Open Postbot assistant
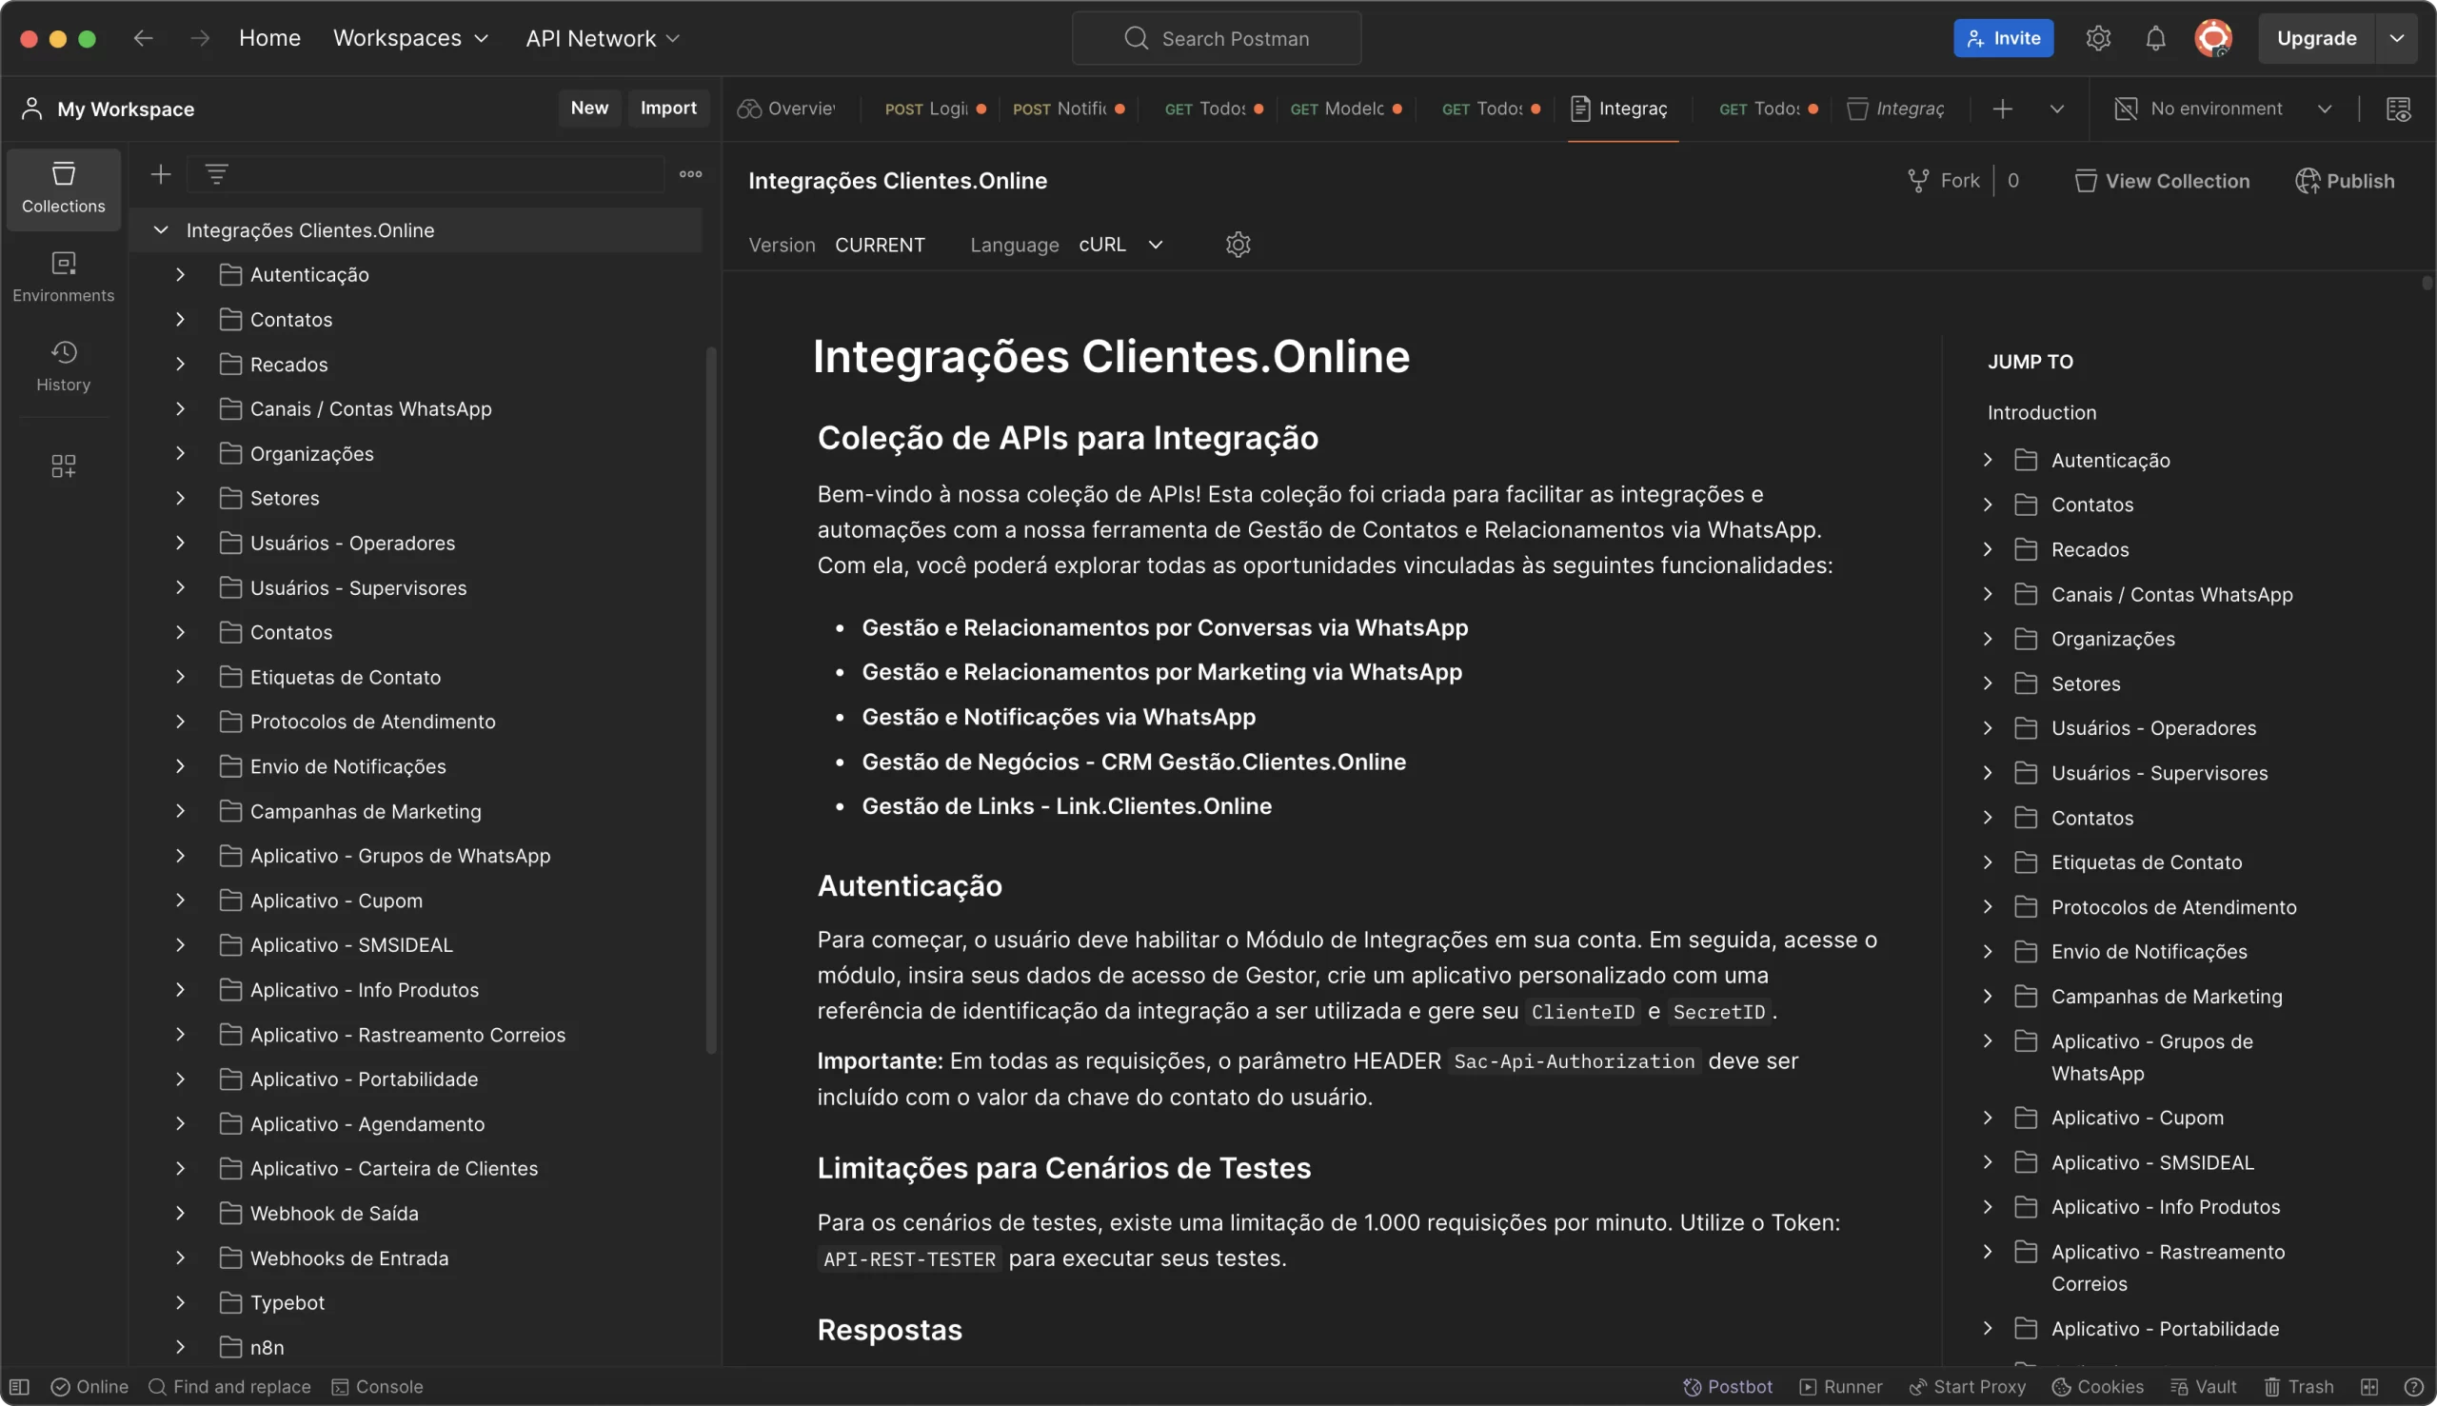Screen dimensions: 2437x1406 1728,1387
